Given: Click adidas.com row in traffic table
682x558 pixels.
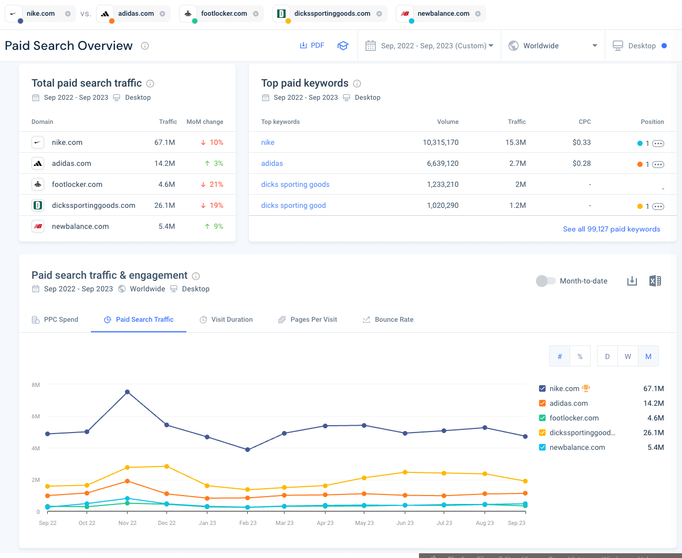Looking at the screenshot, I should pyautogui.click(x=127, y=163).
